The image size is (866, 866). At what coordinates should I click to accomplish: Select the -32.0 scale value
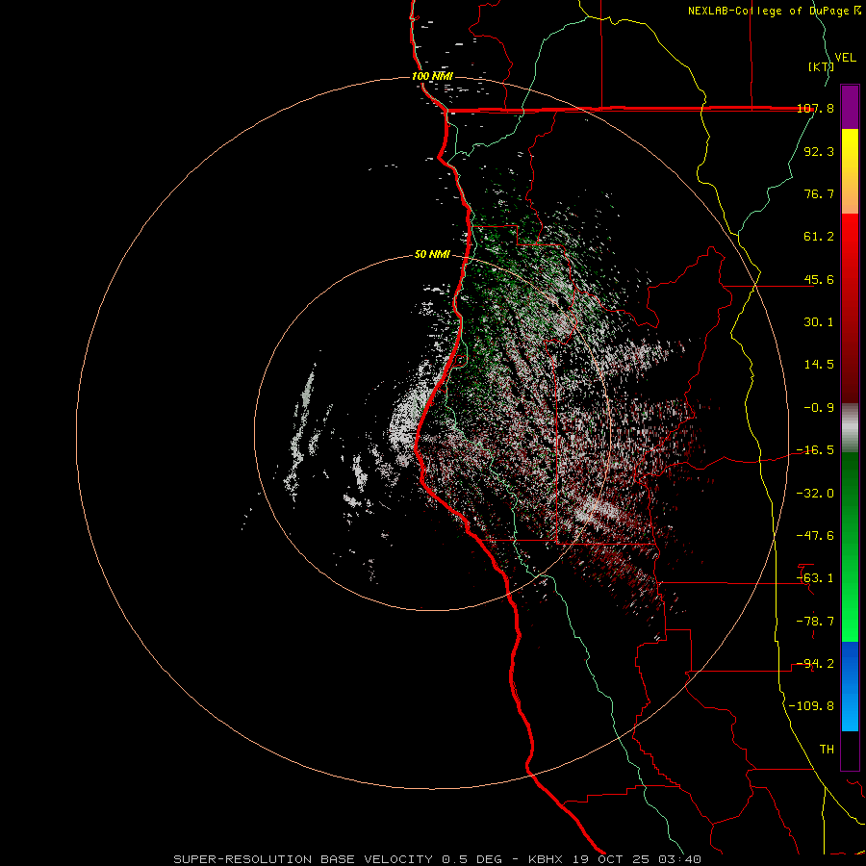pos(815,494)
